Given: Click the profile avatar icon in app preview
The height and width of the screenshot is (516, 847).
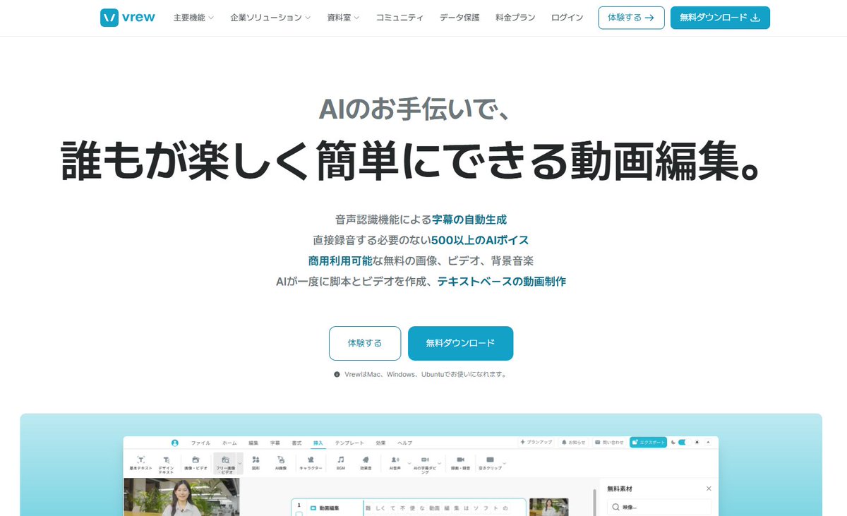Looking at the screenshot, I should click(x=174, y=443).
